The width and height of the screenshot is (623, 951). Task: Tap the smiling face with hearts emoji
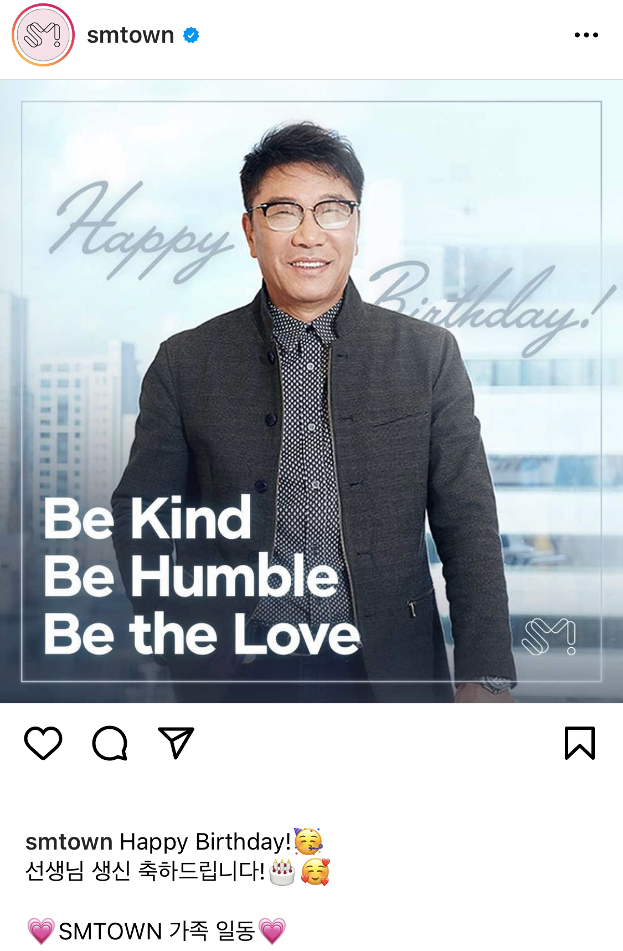315,872
